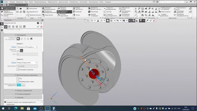Viewport: 197px width, 111px height.
Task: Open the Настройка menu
Action: click(x=83, y=2)
